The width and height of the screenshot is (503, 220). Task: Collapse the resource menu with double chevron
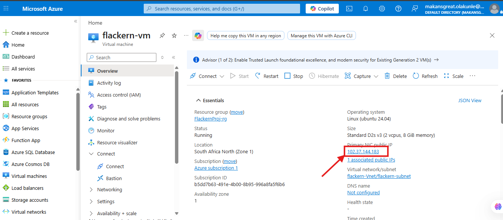click(173, 57)
